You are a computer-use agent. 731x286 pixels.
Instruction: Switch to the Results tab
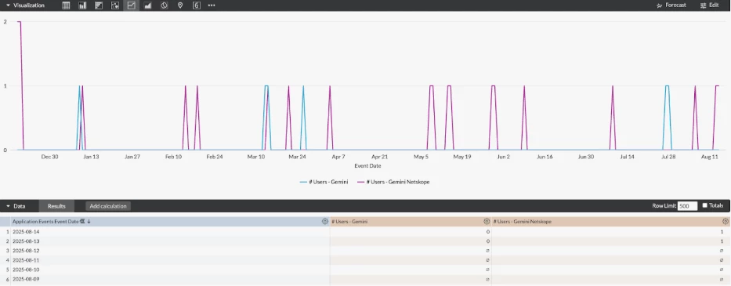[56, 206]
